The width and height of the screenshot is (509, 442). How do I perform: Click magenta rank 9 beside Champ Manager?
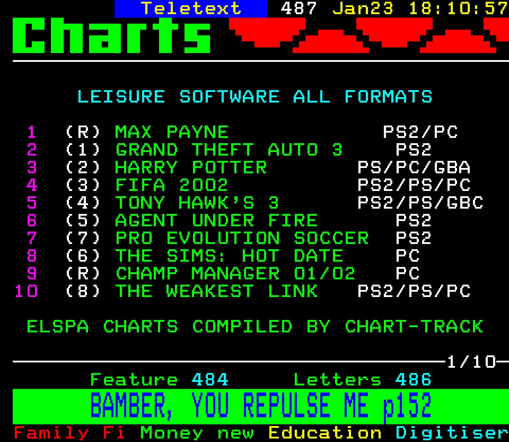(32, 274)
